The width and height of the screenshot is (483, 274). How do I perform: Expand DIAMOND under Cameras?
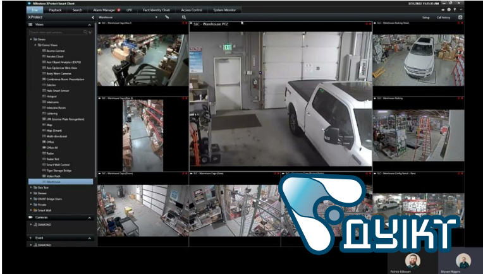click(x=31, y=225)
